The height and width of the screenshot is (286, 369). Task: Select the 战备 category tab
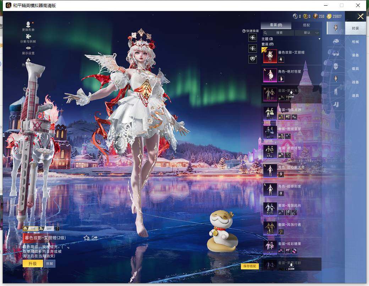click(356, 82)
